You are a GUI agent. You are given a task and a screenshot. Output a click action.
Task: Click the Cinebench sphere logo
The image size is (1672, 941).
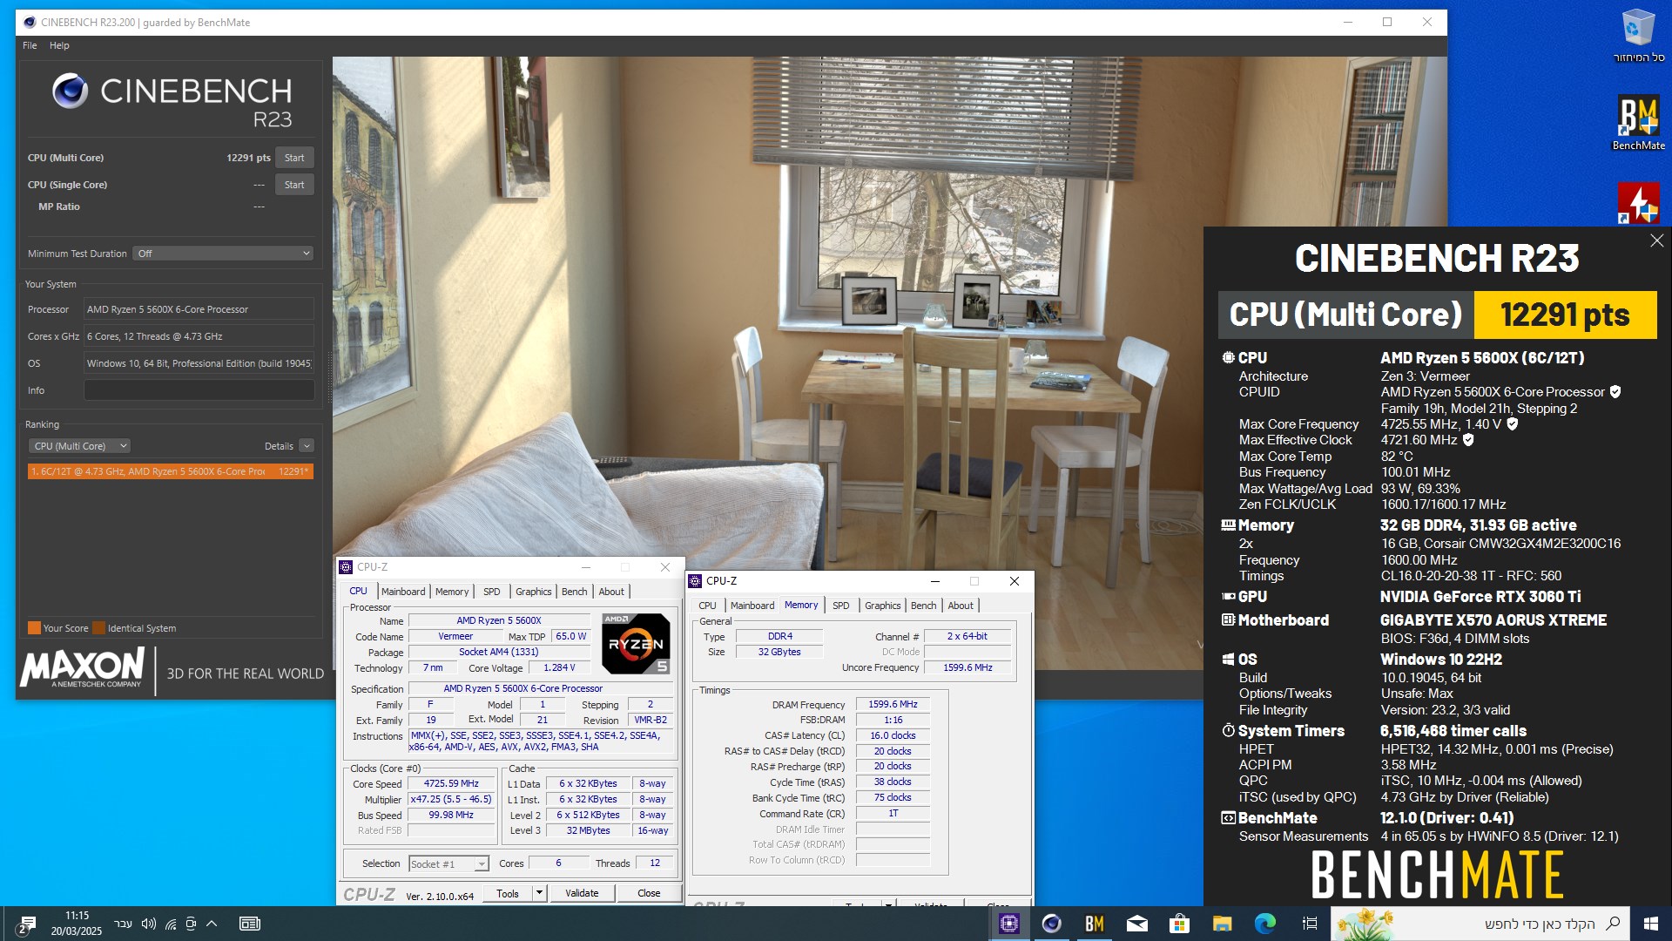(x=70, y=91)
